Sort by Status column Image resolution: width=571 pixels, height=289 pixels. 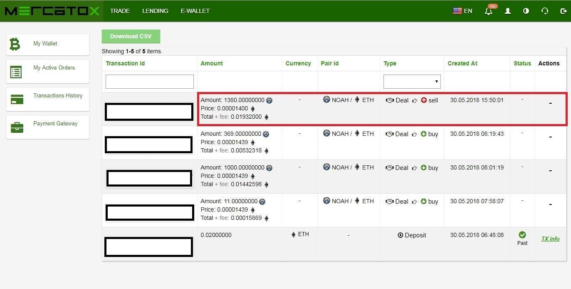pyautogui.click(x=522, y=63)
